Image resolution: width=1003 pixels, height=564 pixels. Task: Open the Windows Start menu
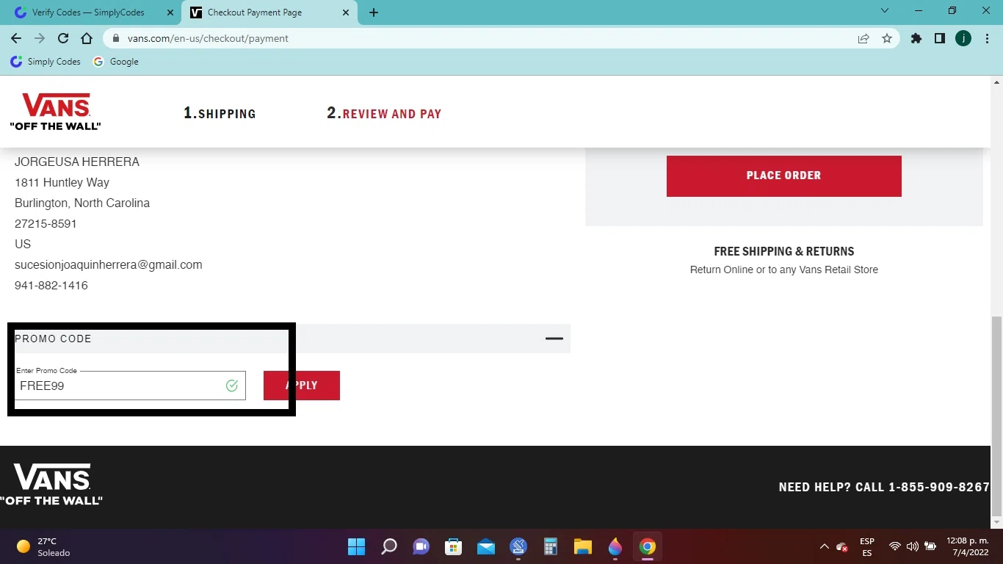point(356,546)
